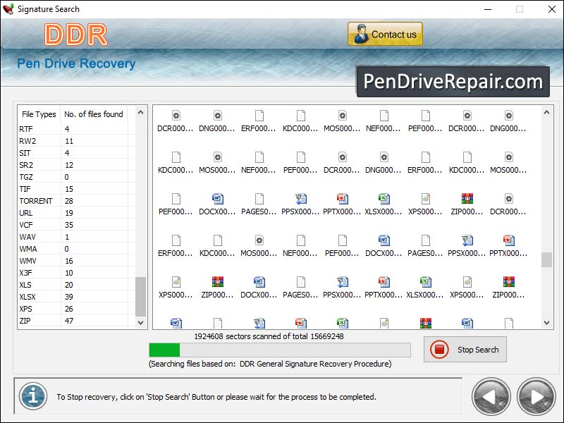564x423 pixels.
Task: Click the back navigation arrow
Action: 491,396
